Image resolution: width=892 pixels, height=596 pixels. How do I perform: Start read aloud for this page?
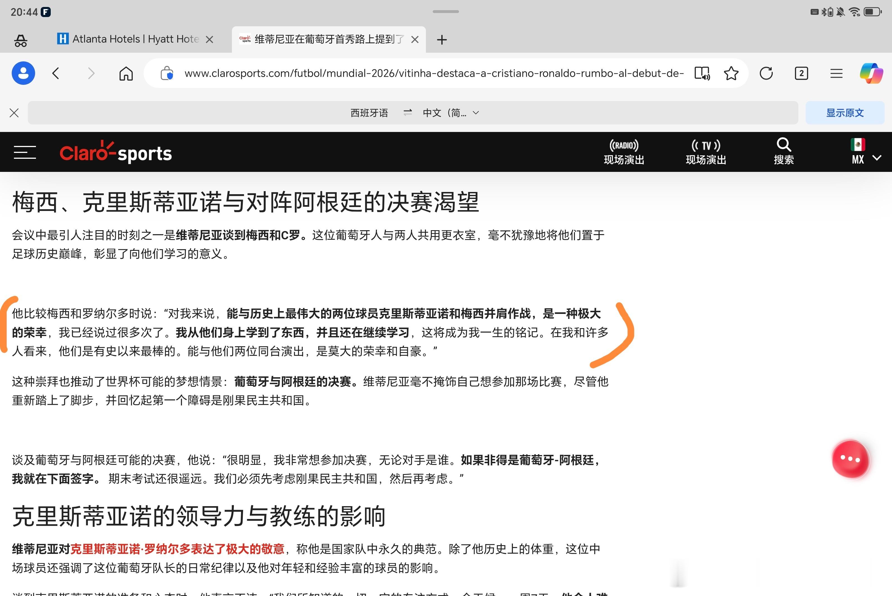702,73
